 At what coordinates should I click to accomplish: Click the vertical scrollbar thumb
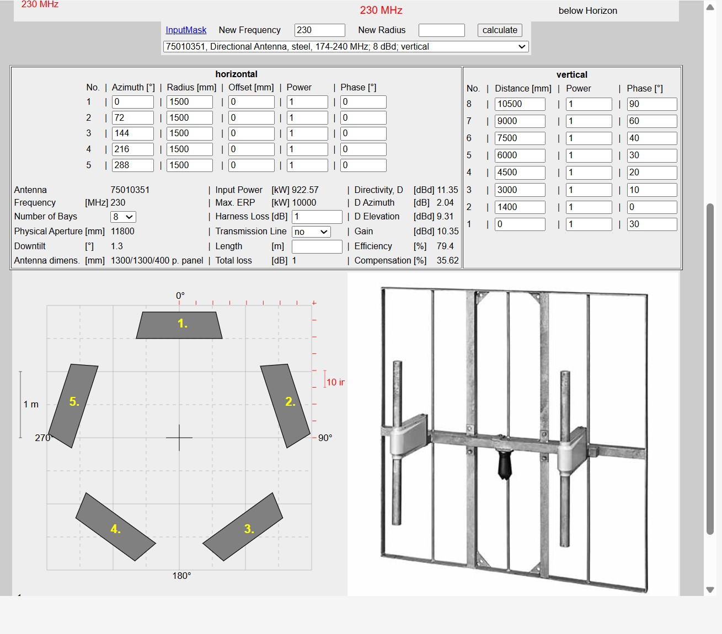pos(710,369)
